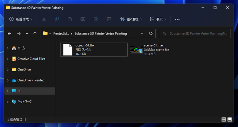238x127 pixels.
Task: Click the hidden parent folders chevron «
Action: click(x=50, y=33)
